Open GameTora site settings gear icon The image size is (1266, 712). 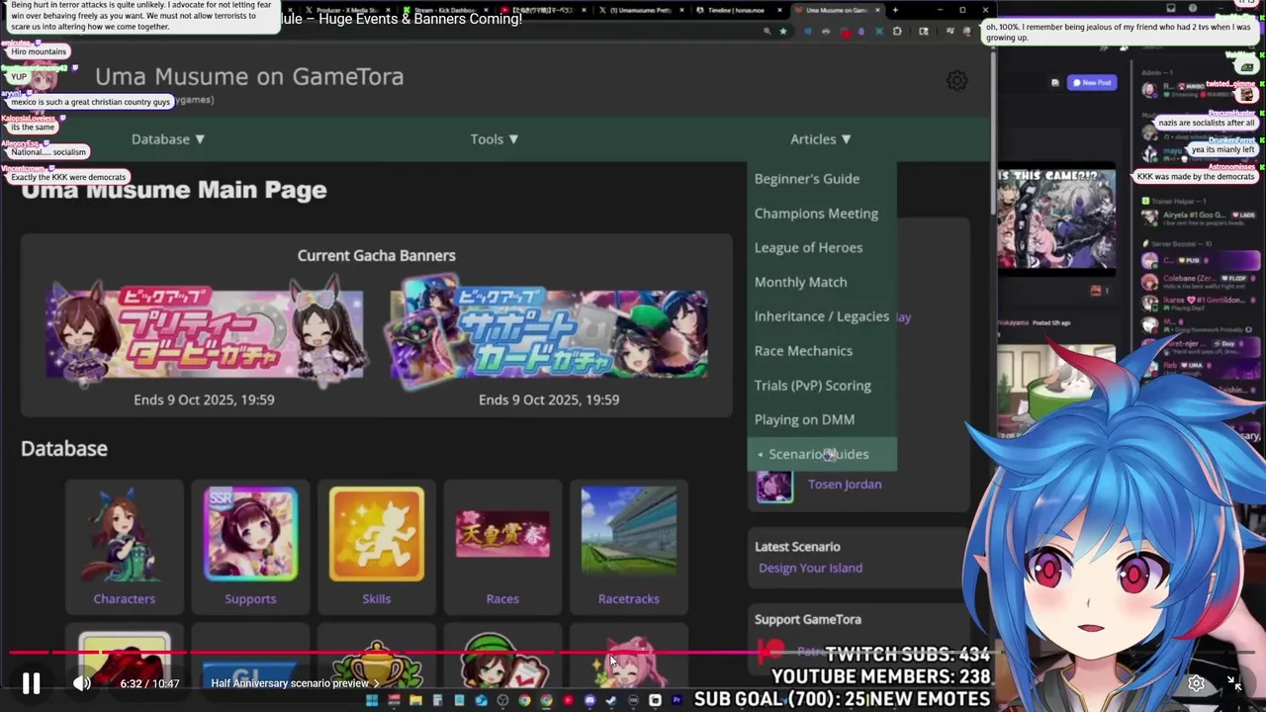point(956,81)
